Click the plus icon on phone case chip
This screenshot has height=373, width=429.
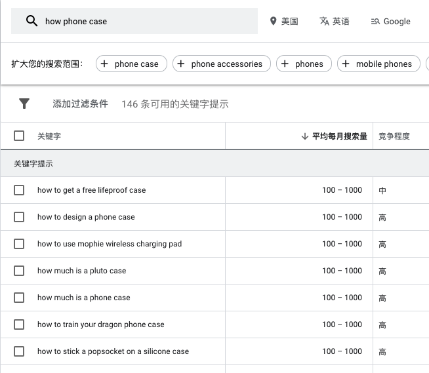pos(104,64)
